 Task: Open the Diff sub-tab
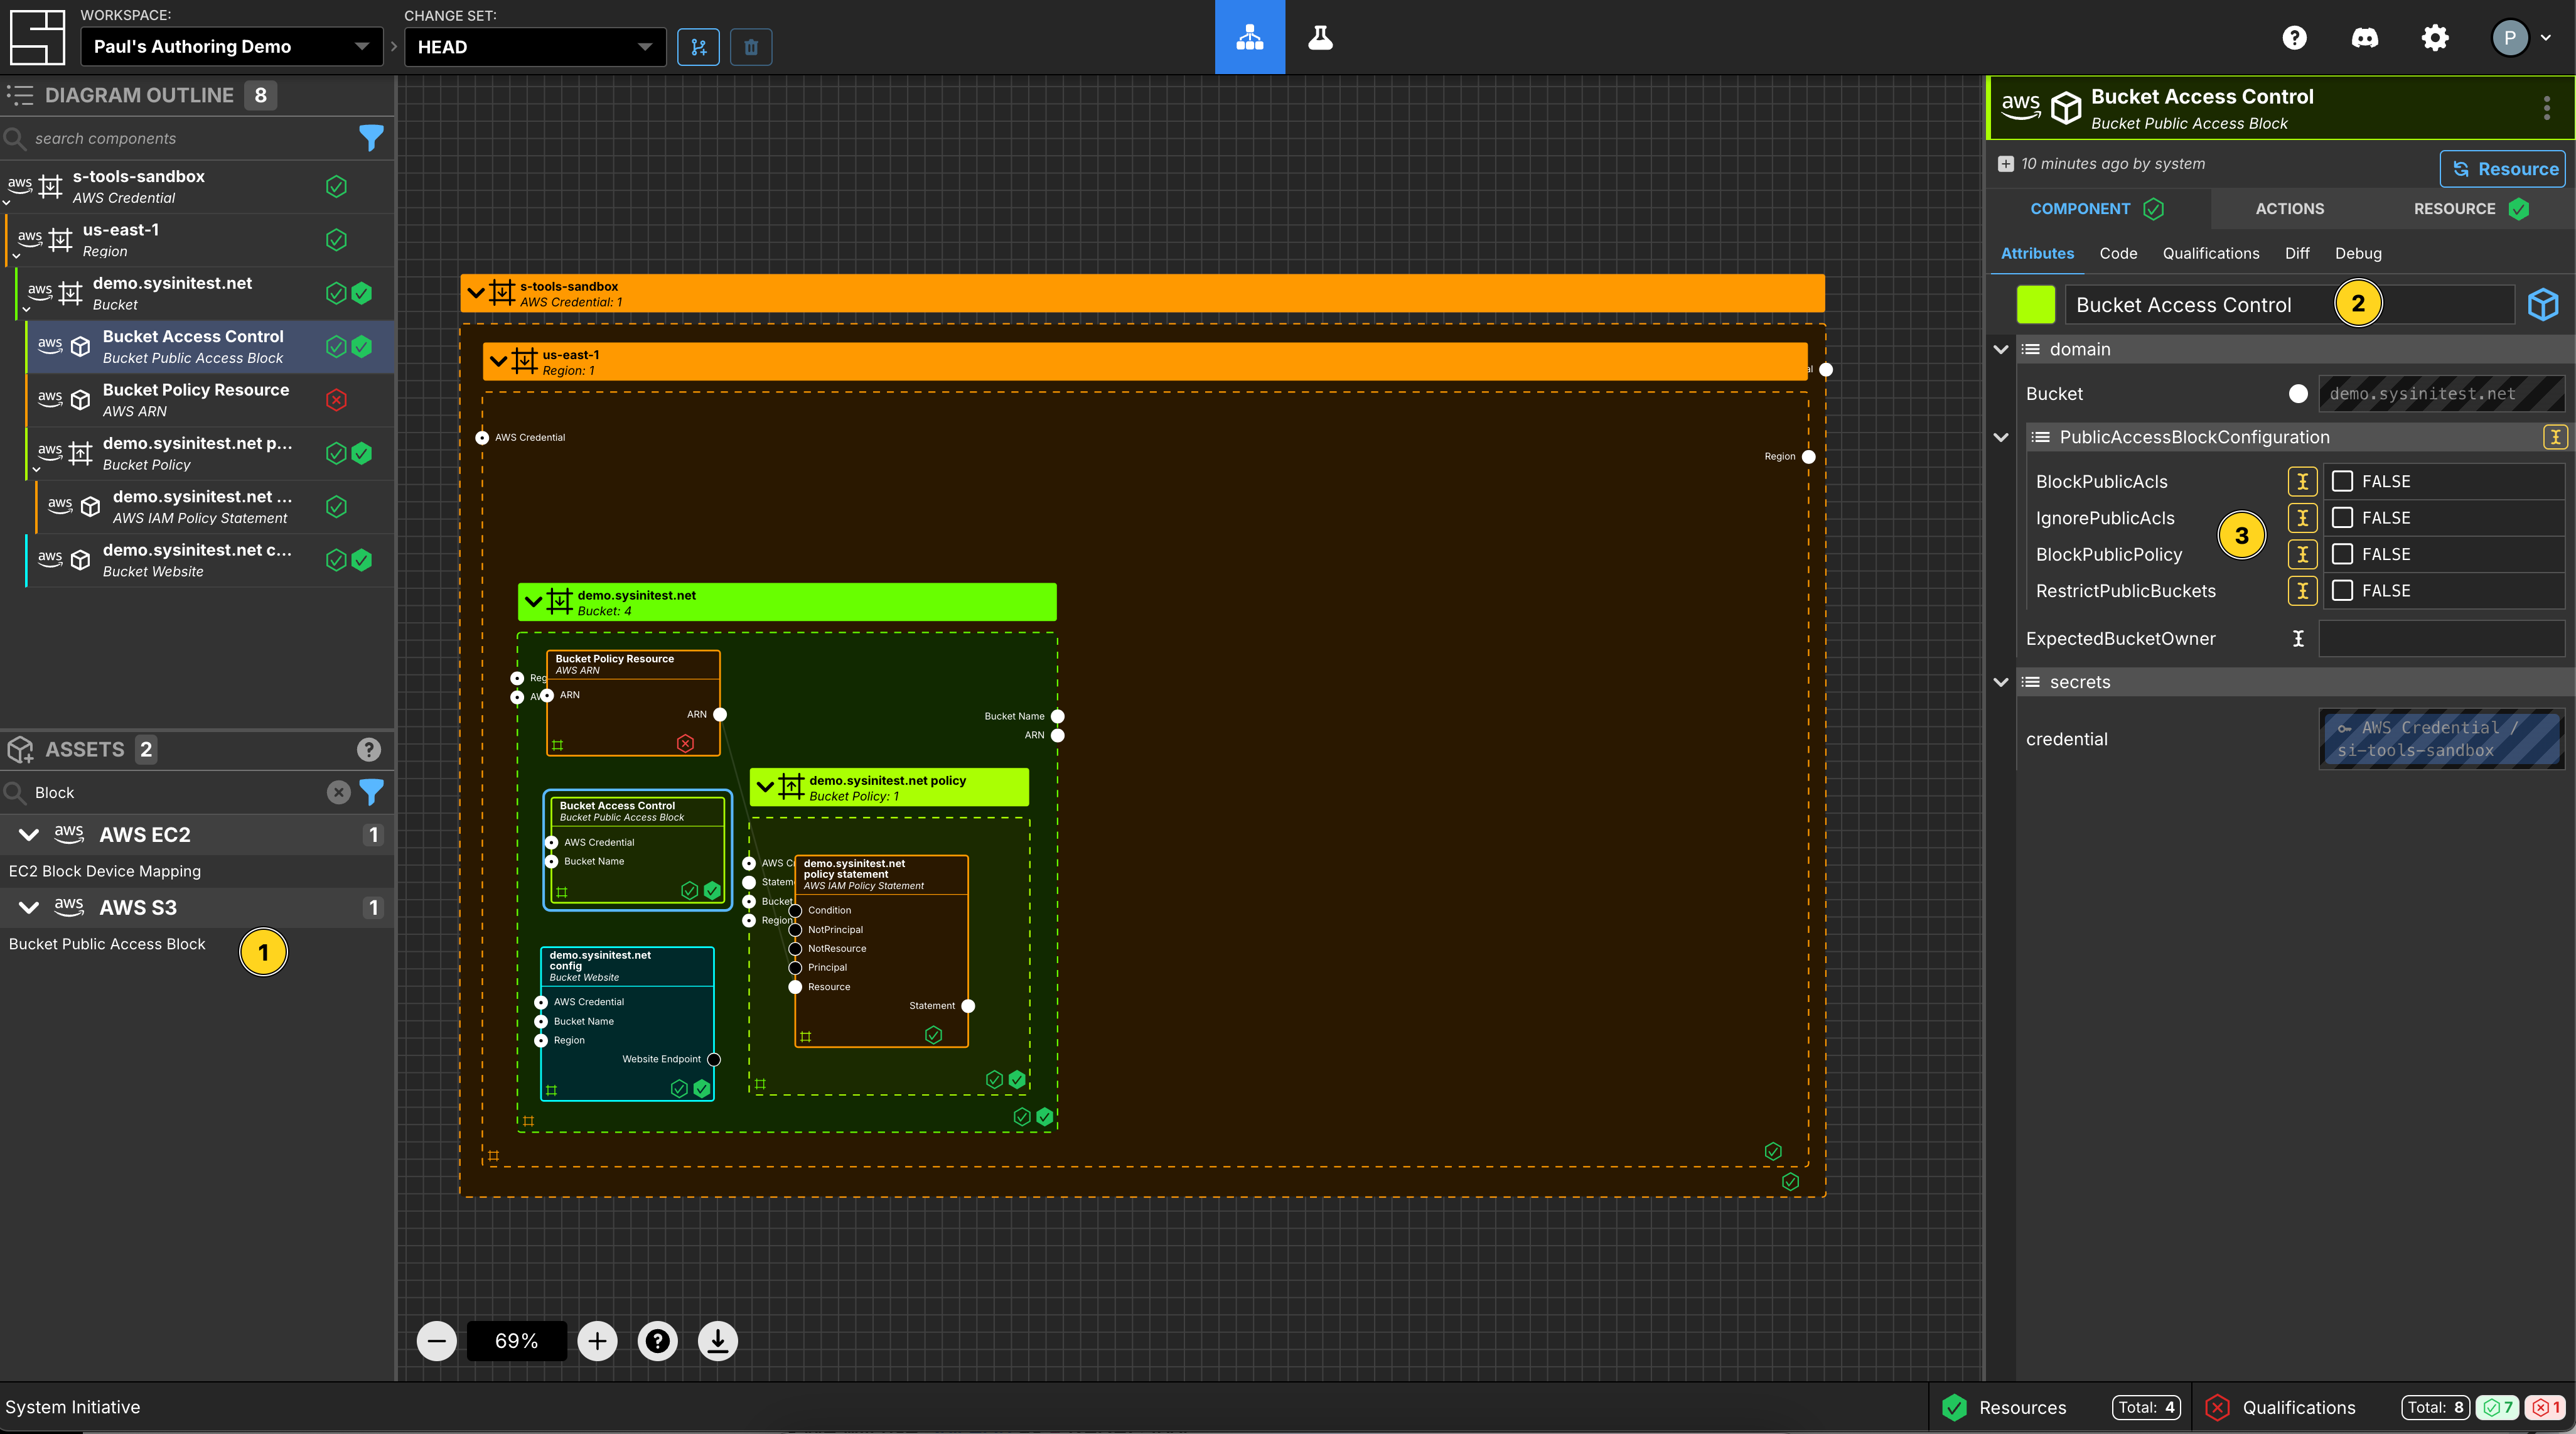coord(2297,254)
